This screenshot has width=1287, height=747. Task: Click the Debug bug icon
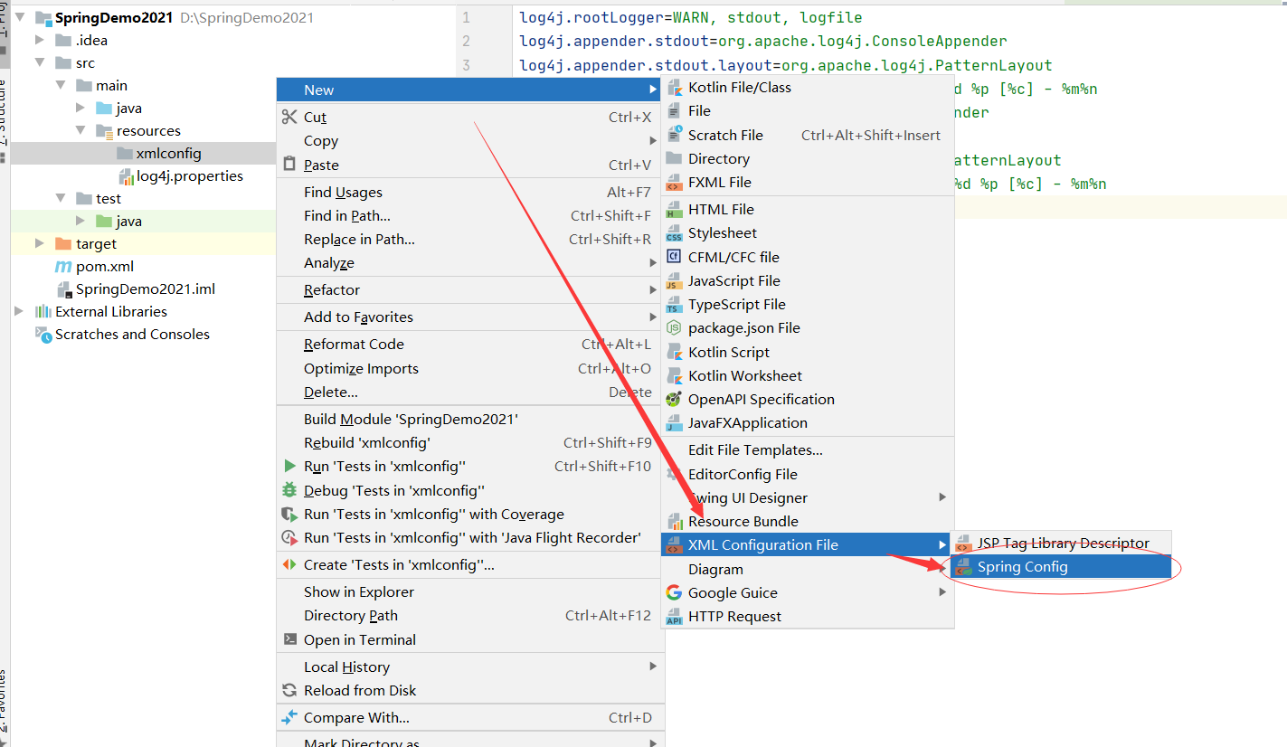point(289,490)
